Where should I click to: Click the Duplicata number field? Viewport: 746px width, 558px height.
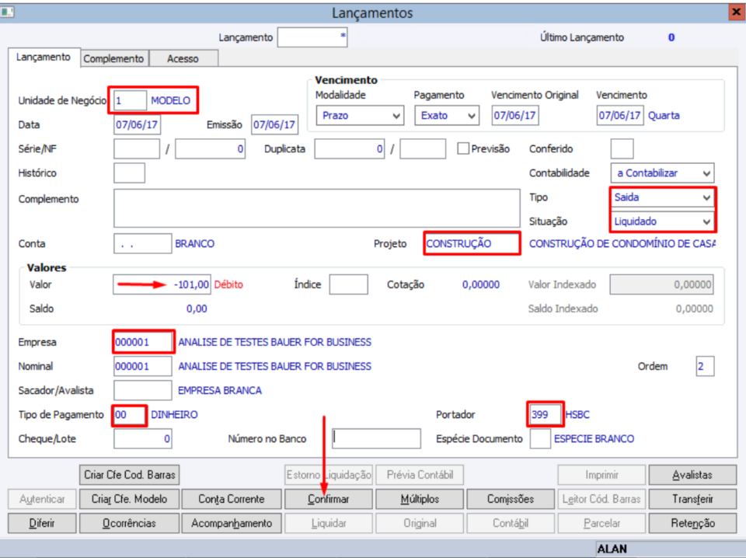350,149
